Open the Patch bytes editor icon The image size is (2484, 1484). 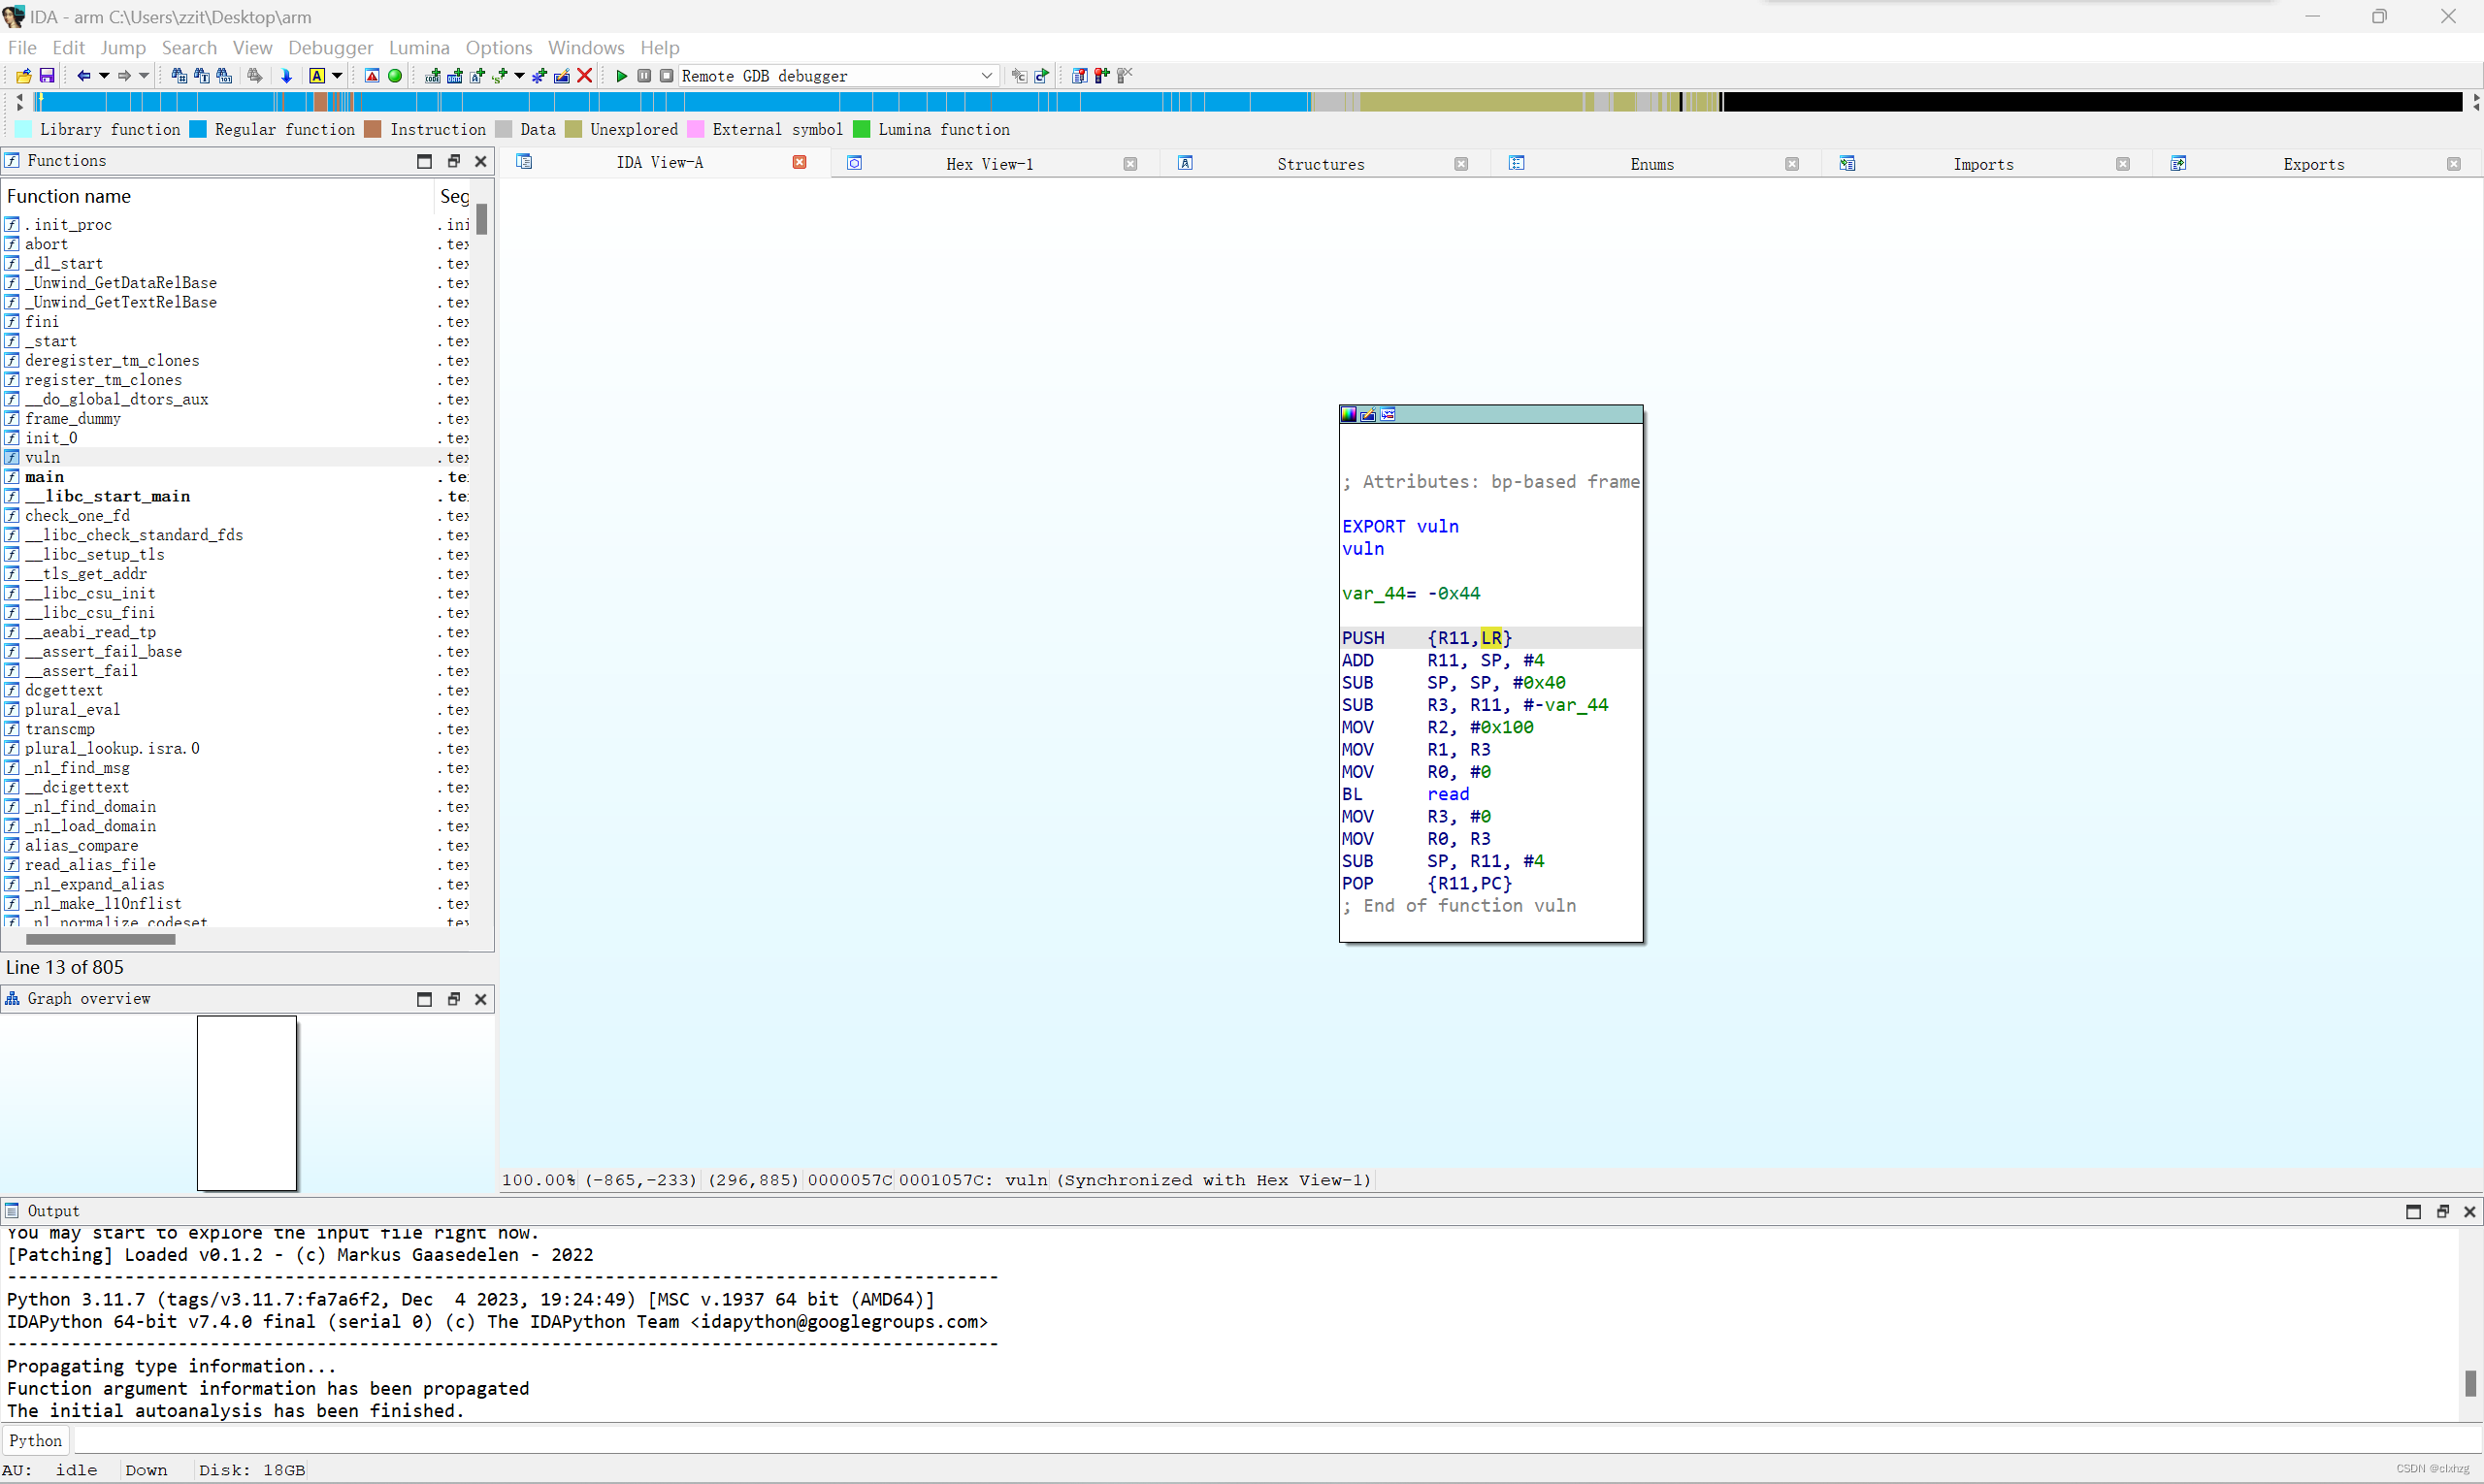tap(560, 76)
